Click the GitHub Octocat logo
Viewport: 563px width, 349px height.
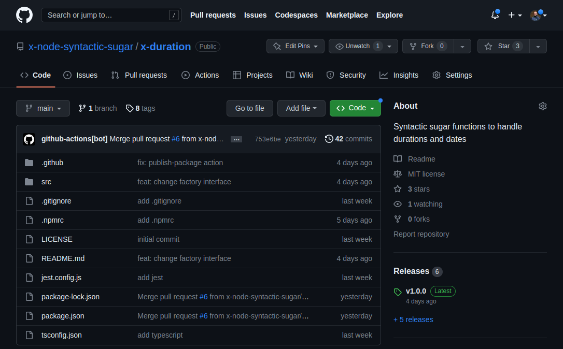tap(24, 15)
